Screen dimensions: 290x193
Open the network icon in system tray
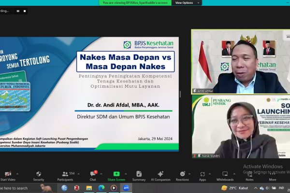[261, 188]
